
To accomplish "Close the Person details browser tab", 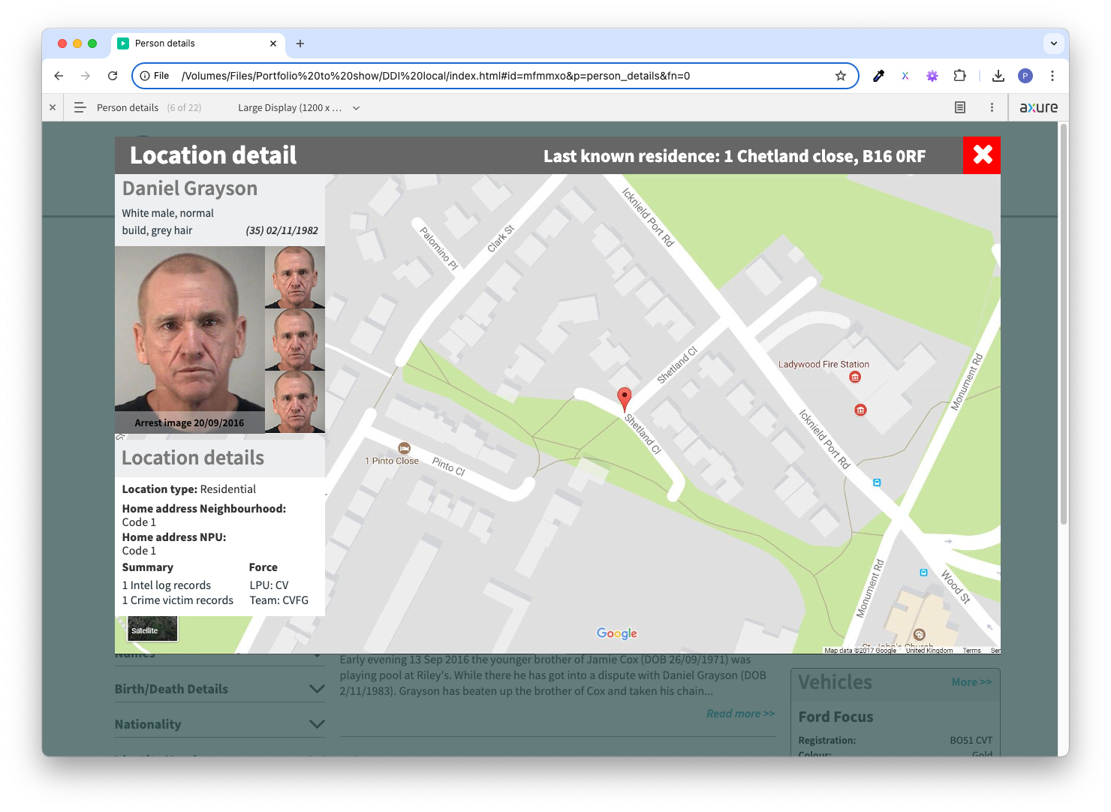I will tap(273, 44).
